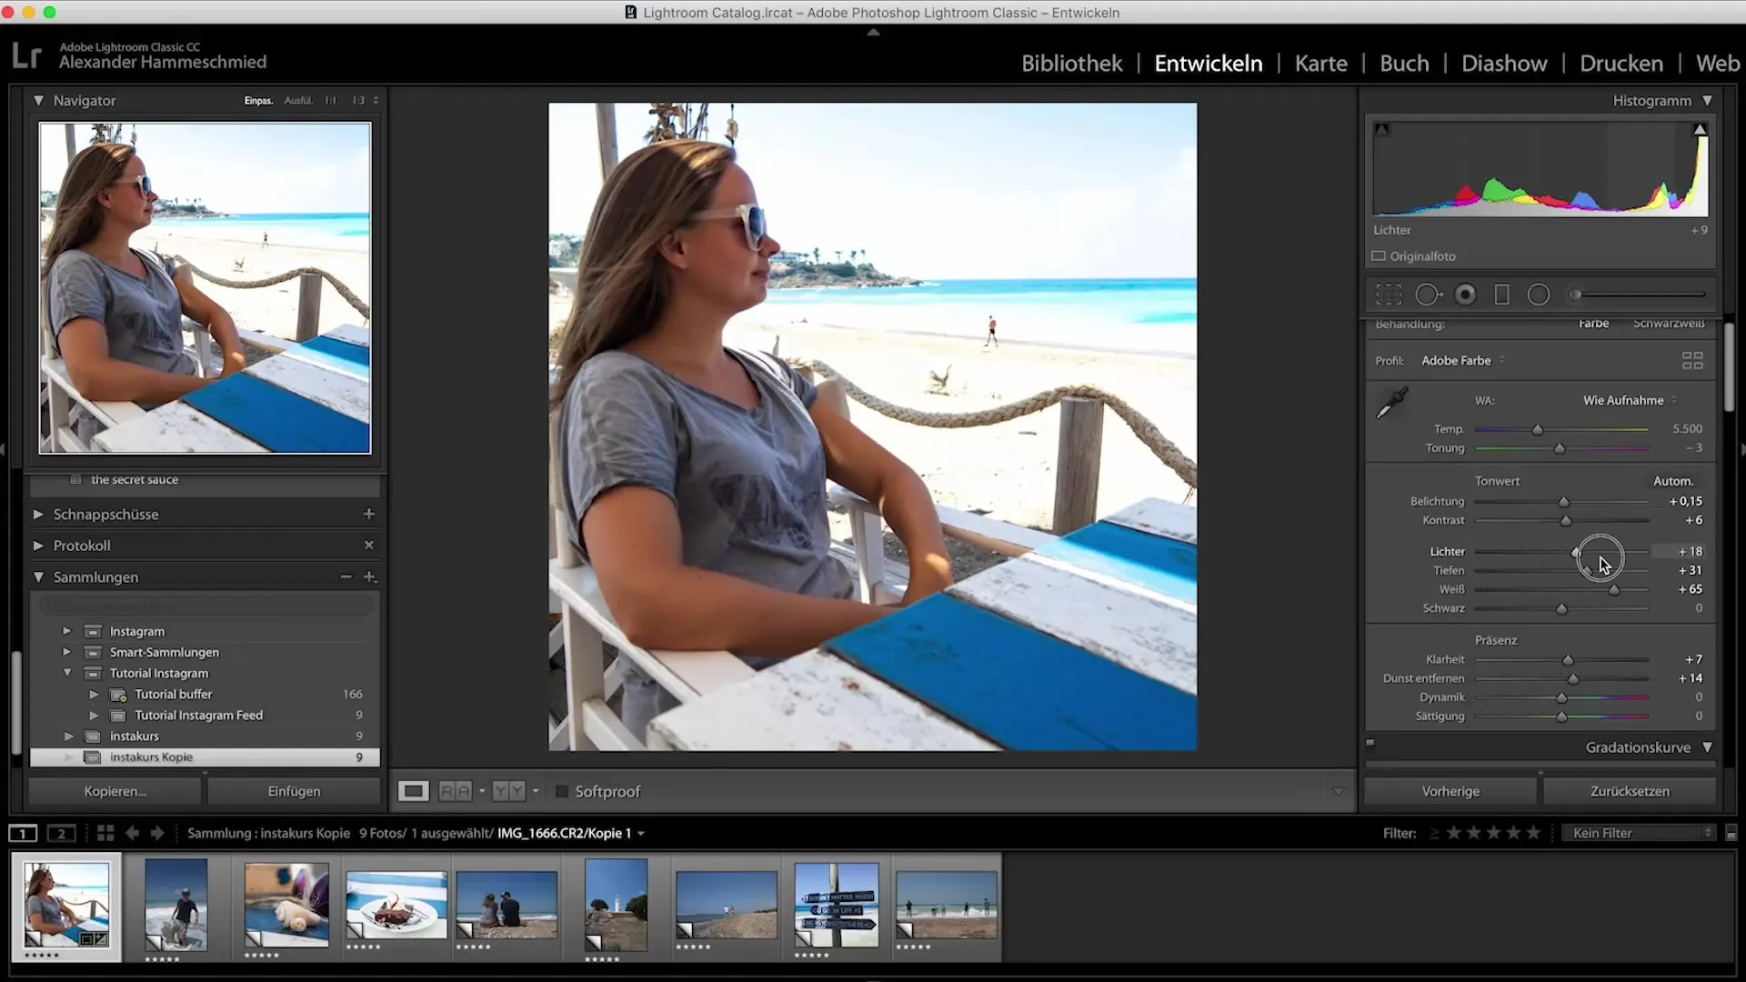Screen dimensions: 1746x982
Task: Open the Karte module
Action: pyautogui.click(x=1320, y=64)
